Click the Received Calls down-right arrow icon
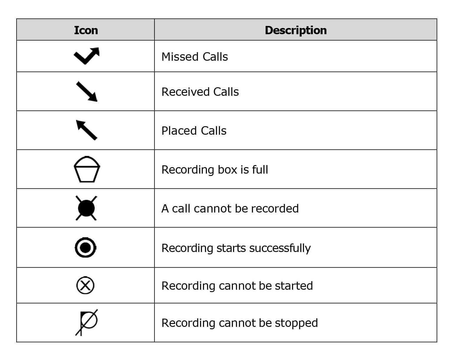This screenshot has width=452, height=354. click(86, 91)
